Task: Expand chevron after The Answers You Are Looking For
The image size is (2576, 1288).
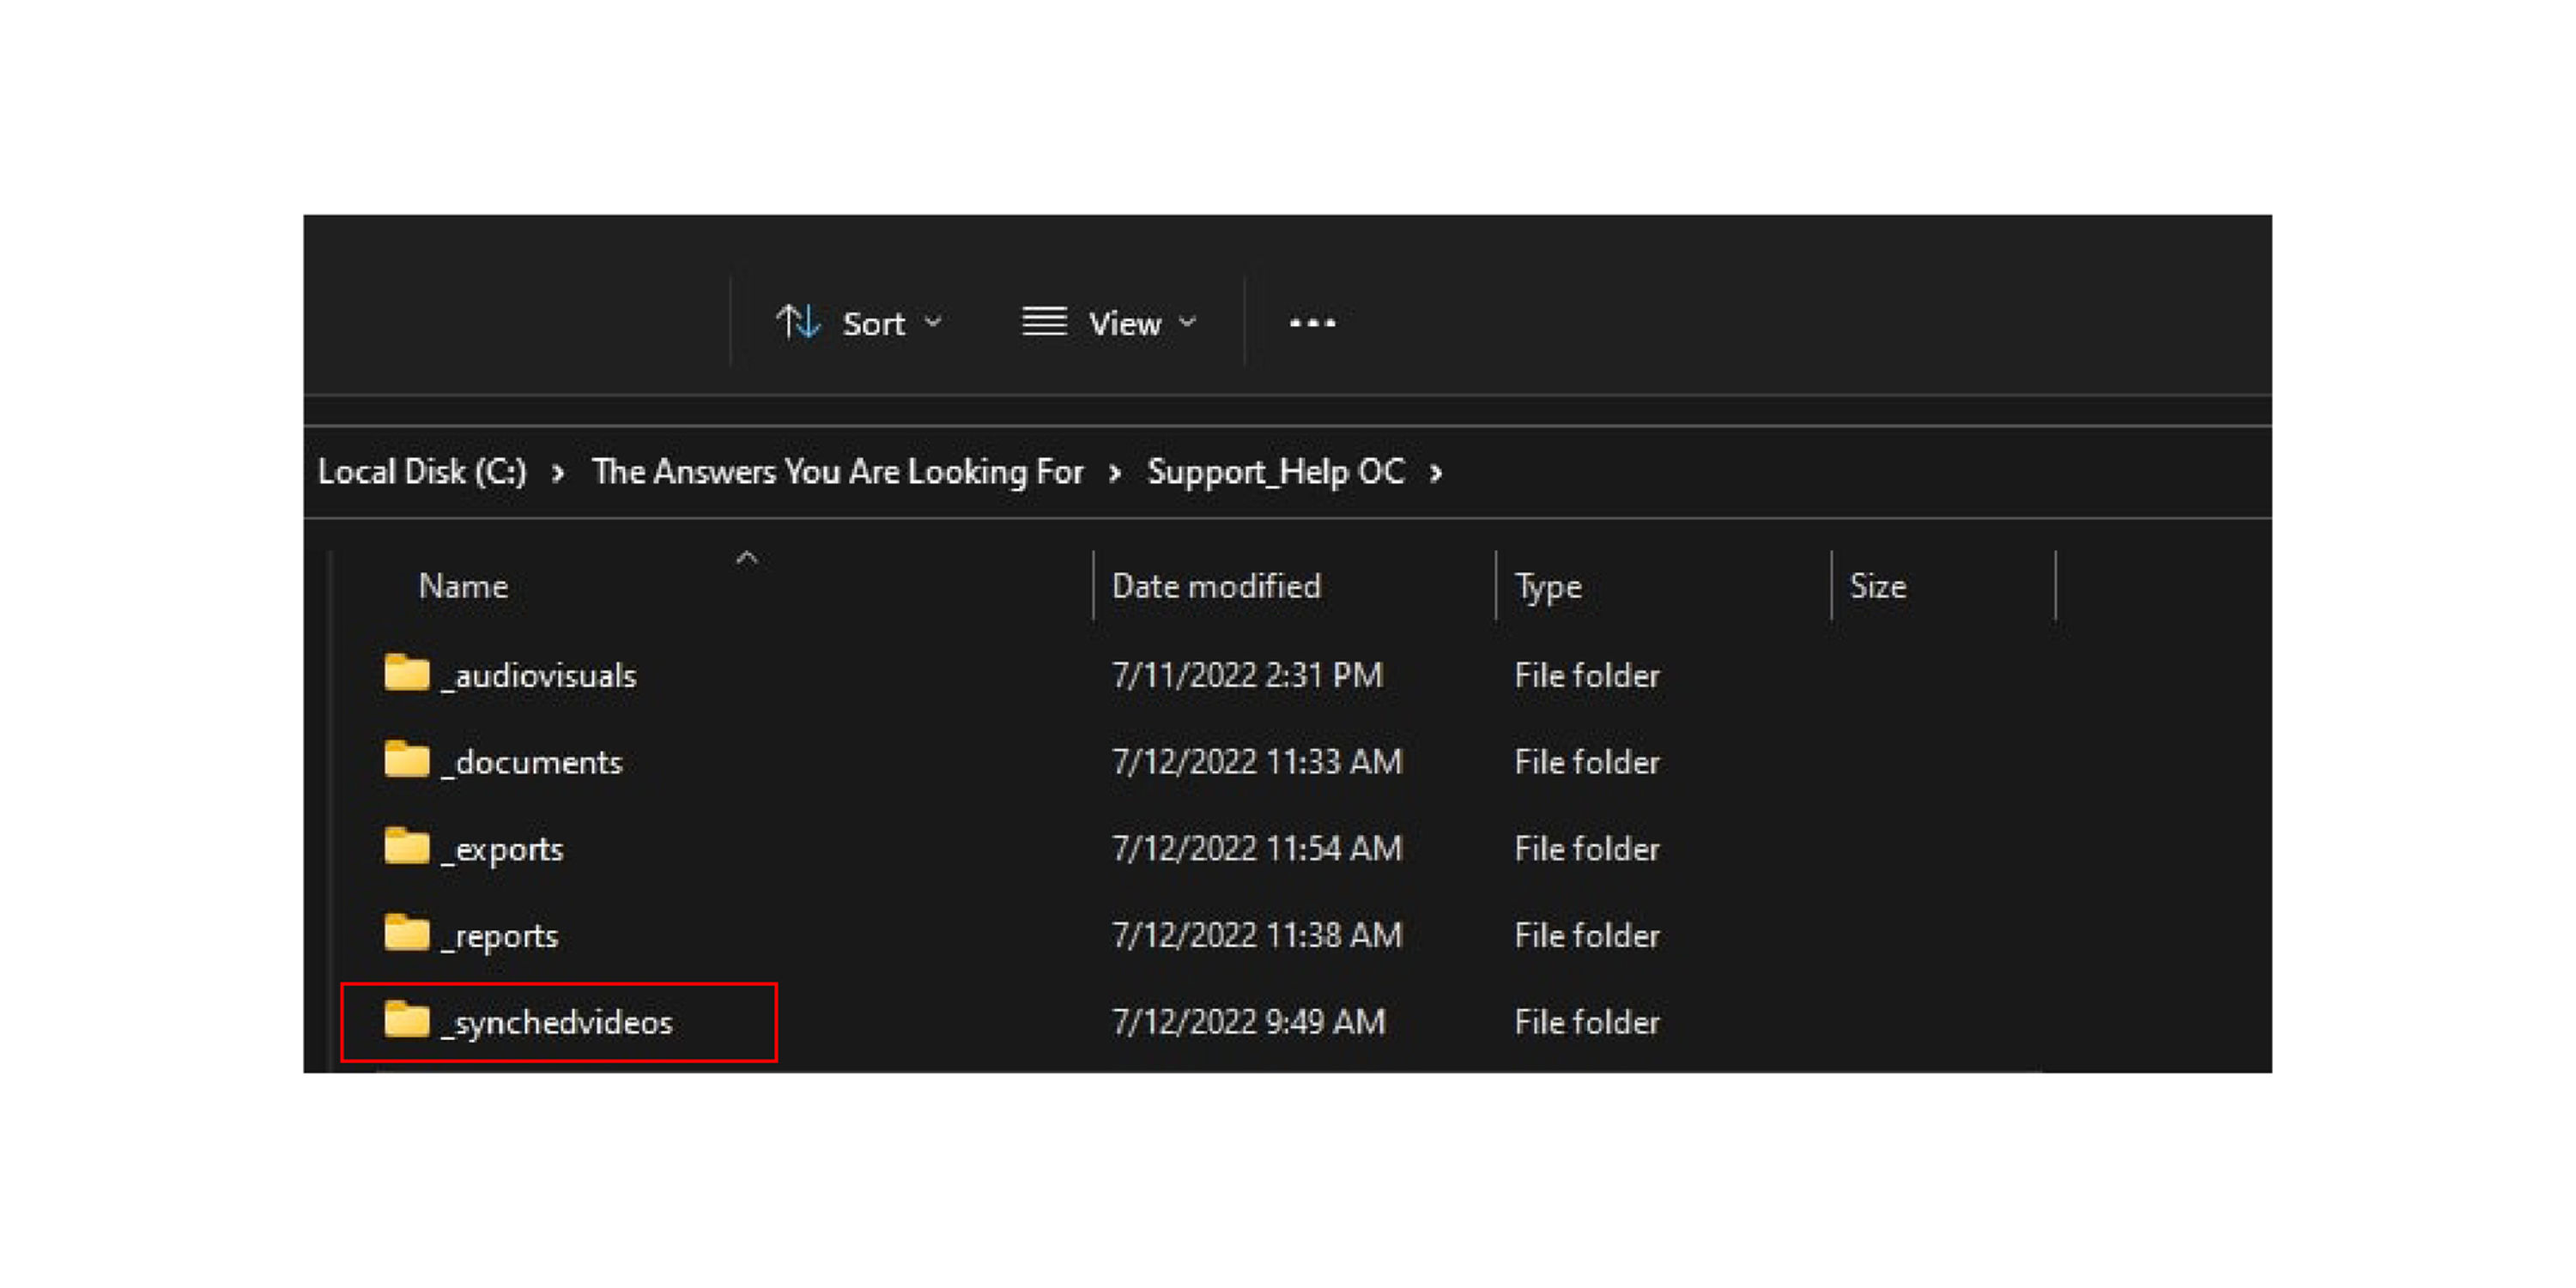Action: point(1114,472)
